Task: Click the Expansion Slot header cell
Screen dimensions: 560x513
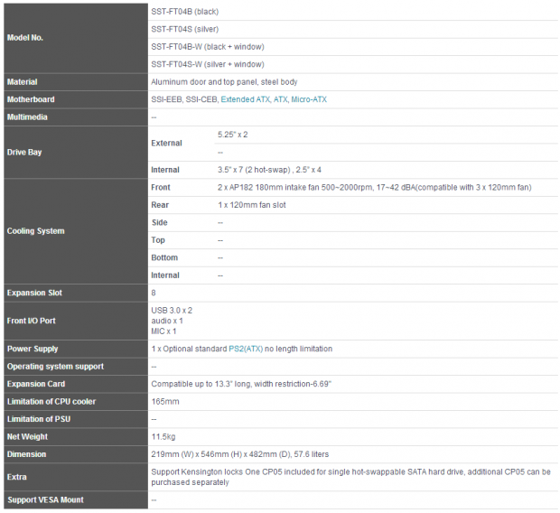Action: click(76, 293)
